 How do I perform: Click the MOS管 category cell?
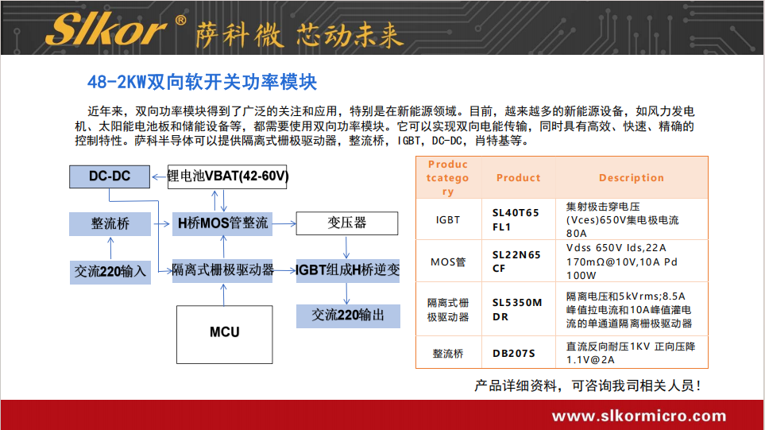coord(448,261)
